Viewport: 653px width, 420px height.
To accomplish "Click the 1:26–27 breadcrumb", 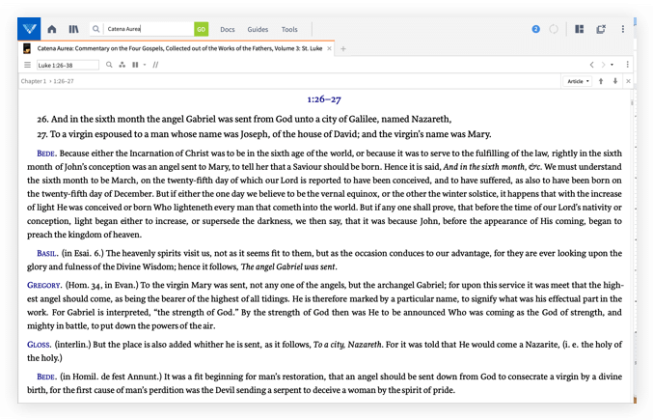I will tap(64, 81).
